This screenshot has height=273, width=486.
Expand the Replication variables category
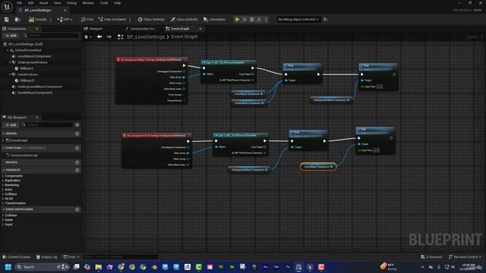pyautogui.click(x=3, y=180)
